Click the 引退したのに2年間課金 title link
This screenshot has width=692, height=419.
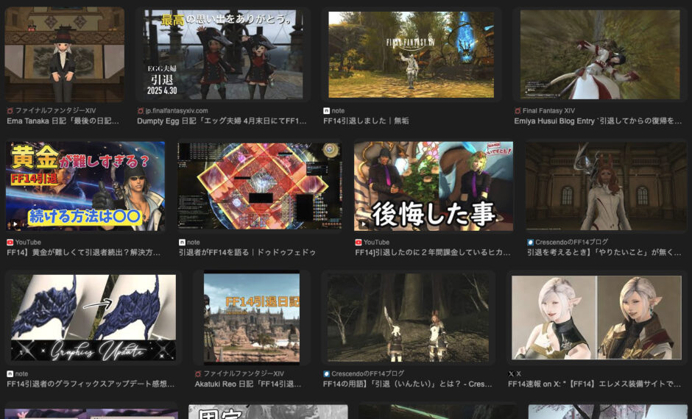click(x=433, y=252)
